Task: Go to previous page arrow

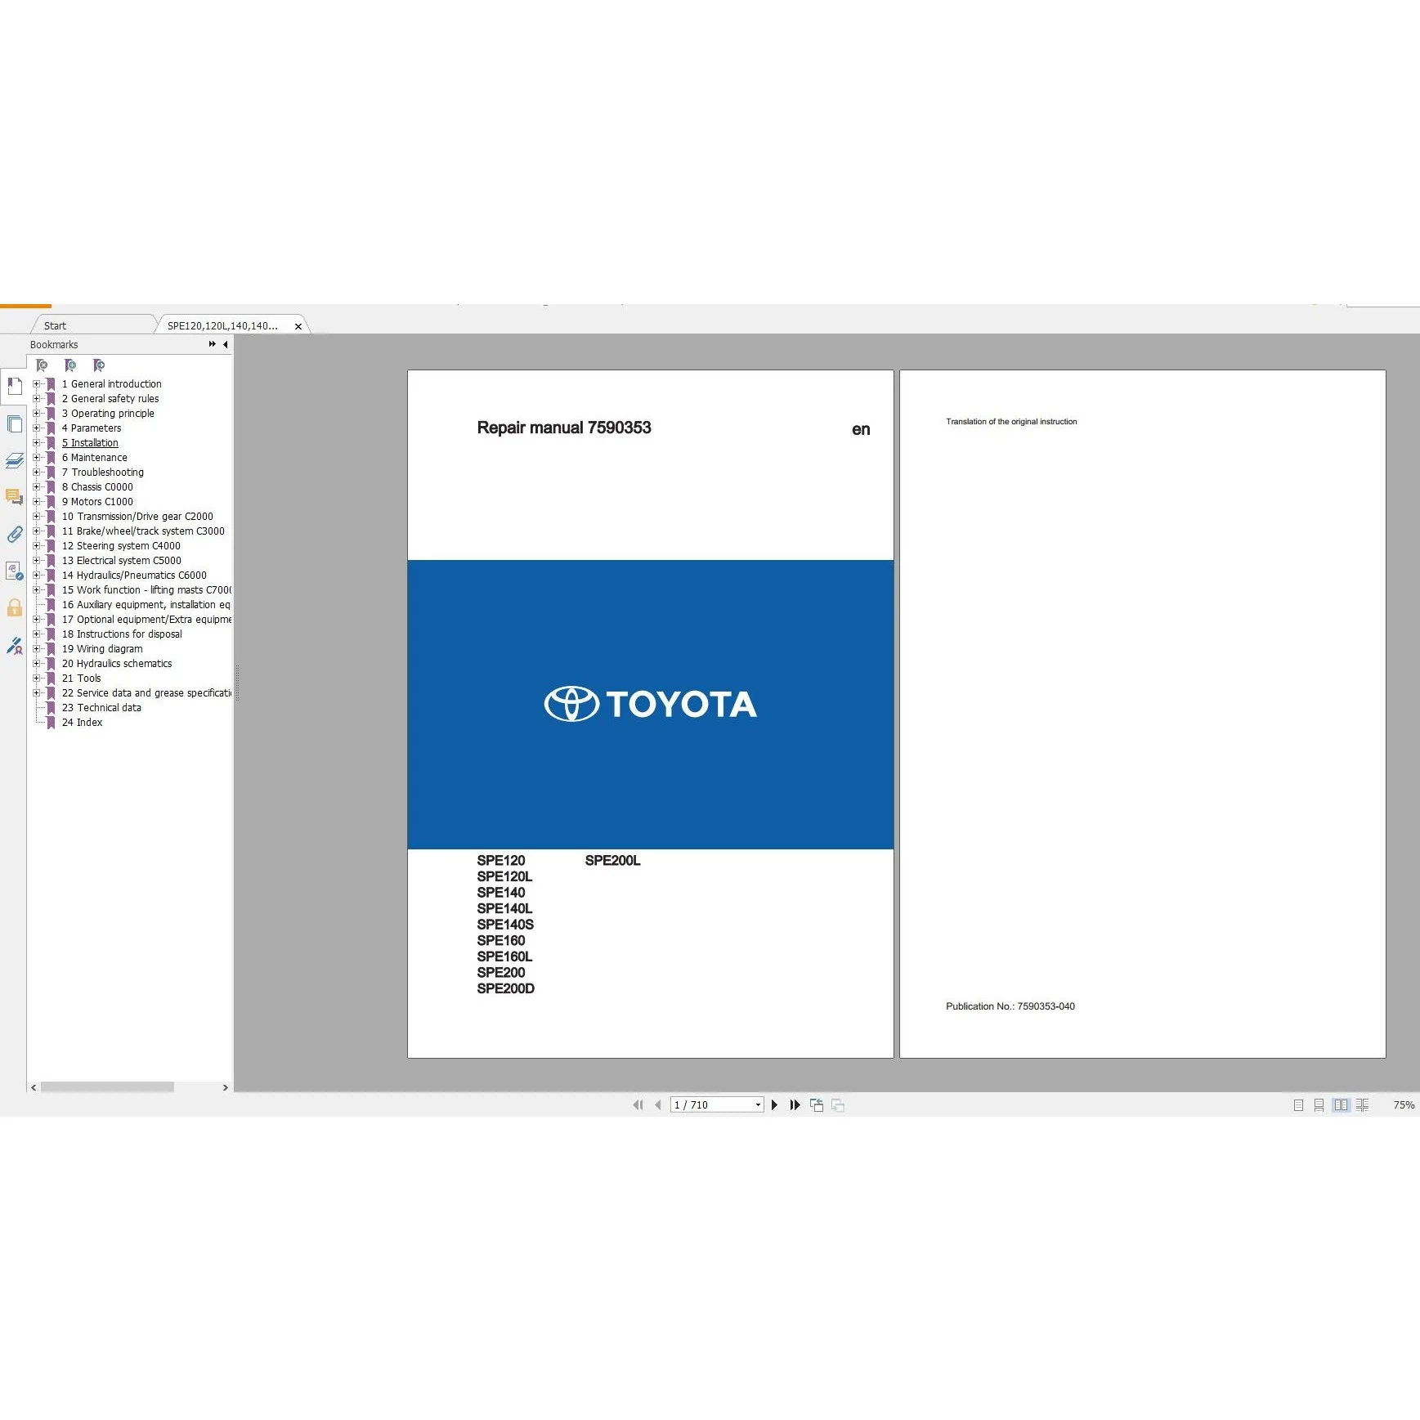Action: click(x=657, y=1104)
